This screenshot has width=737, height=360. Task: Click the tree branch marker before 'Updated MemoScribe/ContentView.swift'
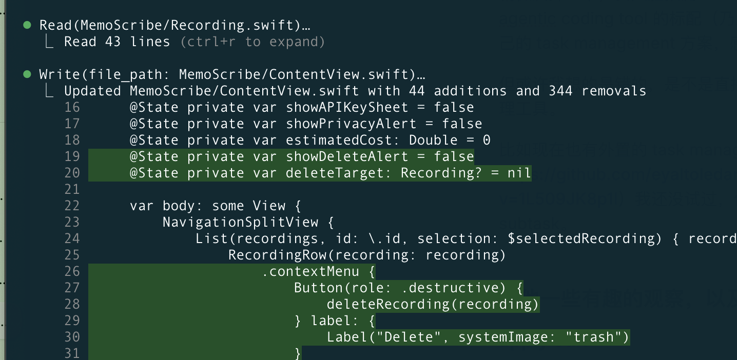pos(49,91)
